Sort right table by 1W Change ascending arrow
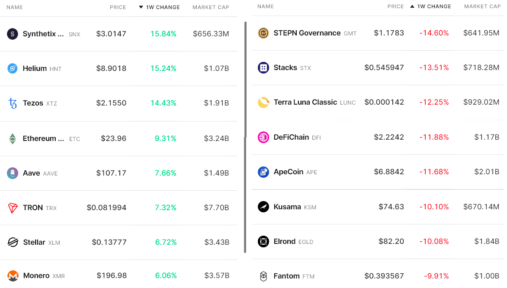 (x=412, y=6)
